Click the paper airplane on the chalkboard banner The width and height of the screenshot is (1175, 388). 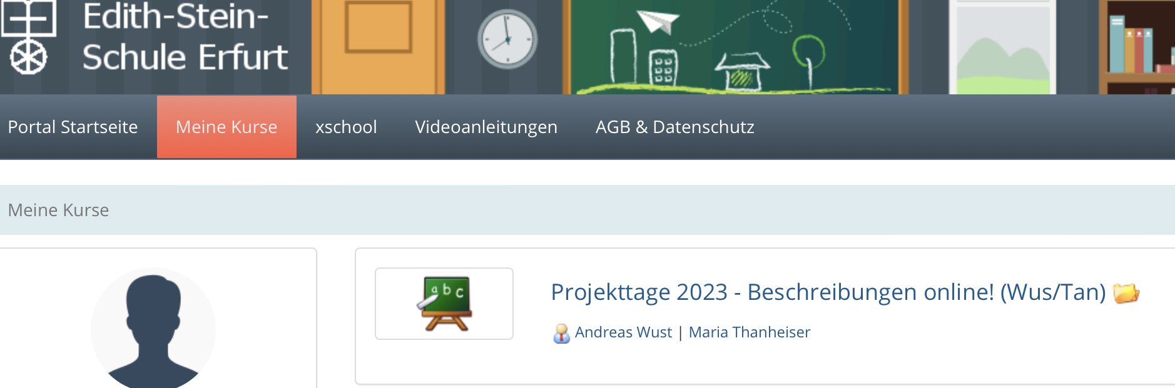658,21
